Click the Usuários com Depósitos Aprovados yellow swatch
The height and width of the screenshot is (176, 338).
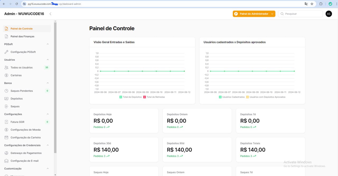(x=247, y=97)
